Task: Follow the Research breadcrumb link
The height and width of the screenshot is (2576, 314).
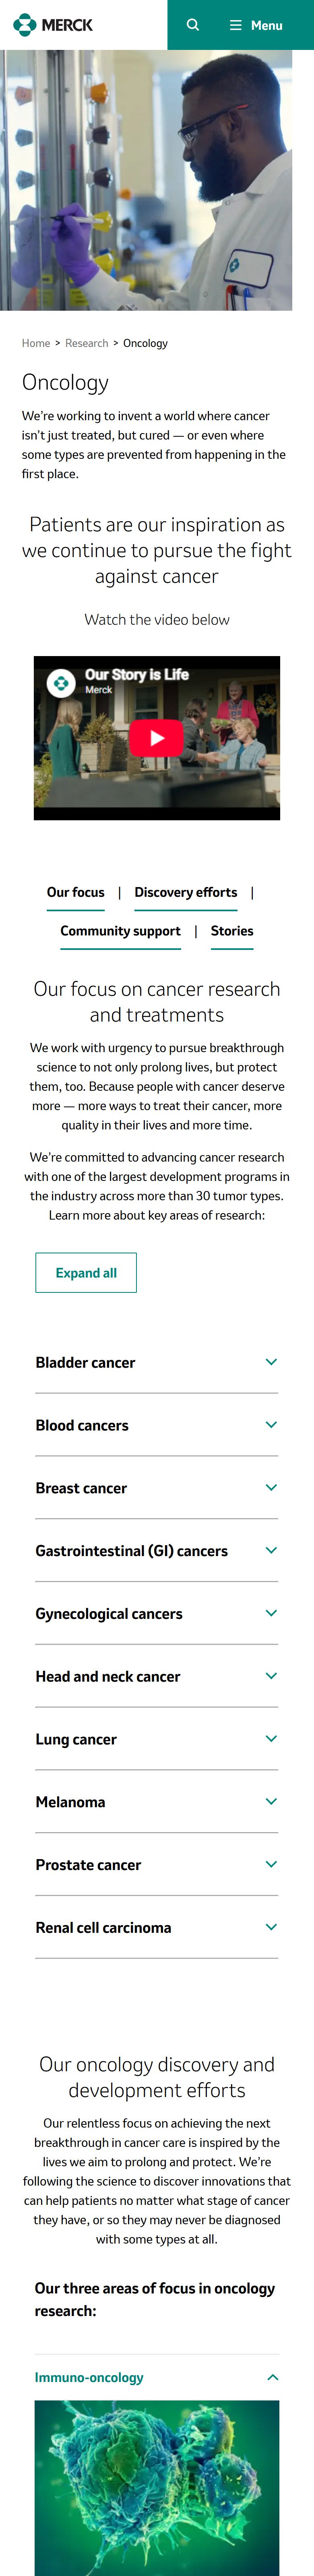Action: pyautogui.click(x=87, y=343)
